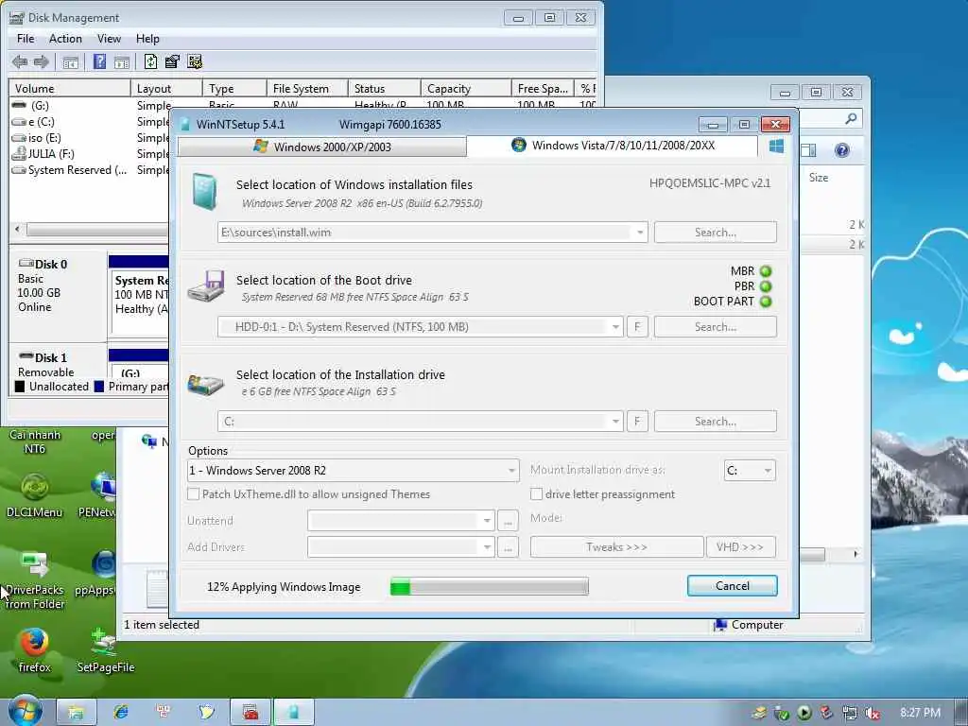The height and width of the screenshot is (726, 968).
Task: Launch firefox from the desktop
Action: pyautogui.click(x=35, y=650)
